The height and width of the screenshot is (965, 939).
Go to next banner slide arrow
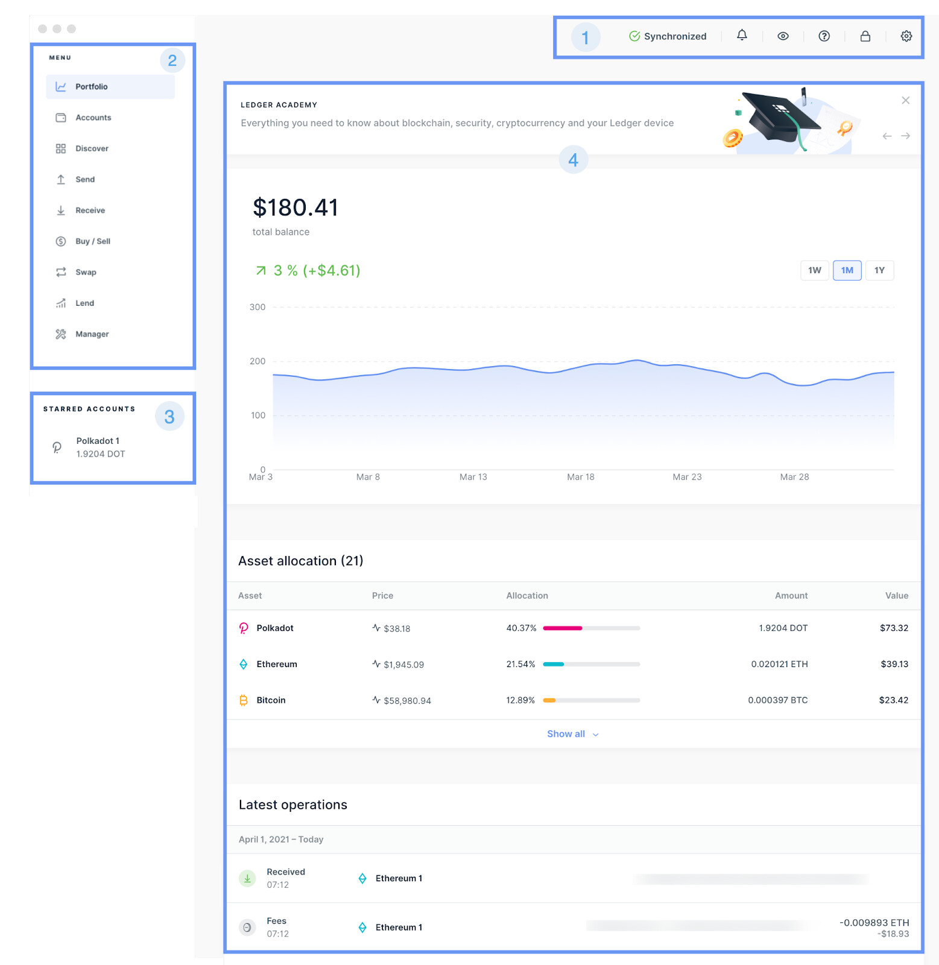pos(905,136)
